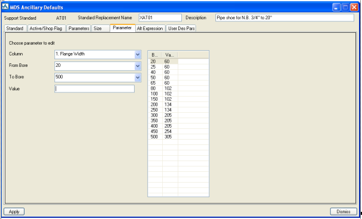Image resolution: width=362 pixels, height=219 pixels.
Task: Click the Standard Replacement Name field
Action: pyautogui.click(x=160, y=18)
